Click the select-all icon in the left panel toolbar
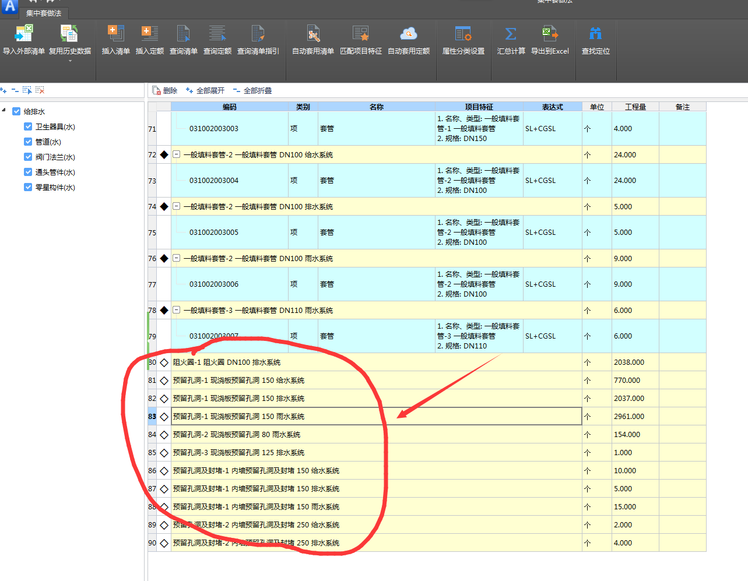 [27, 90]
